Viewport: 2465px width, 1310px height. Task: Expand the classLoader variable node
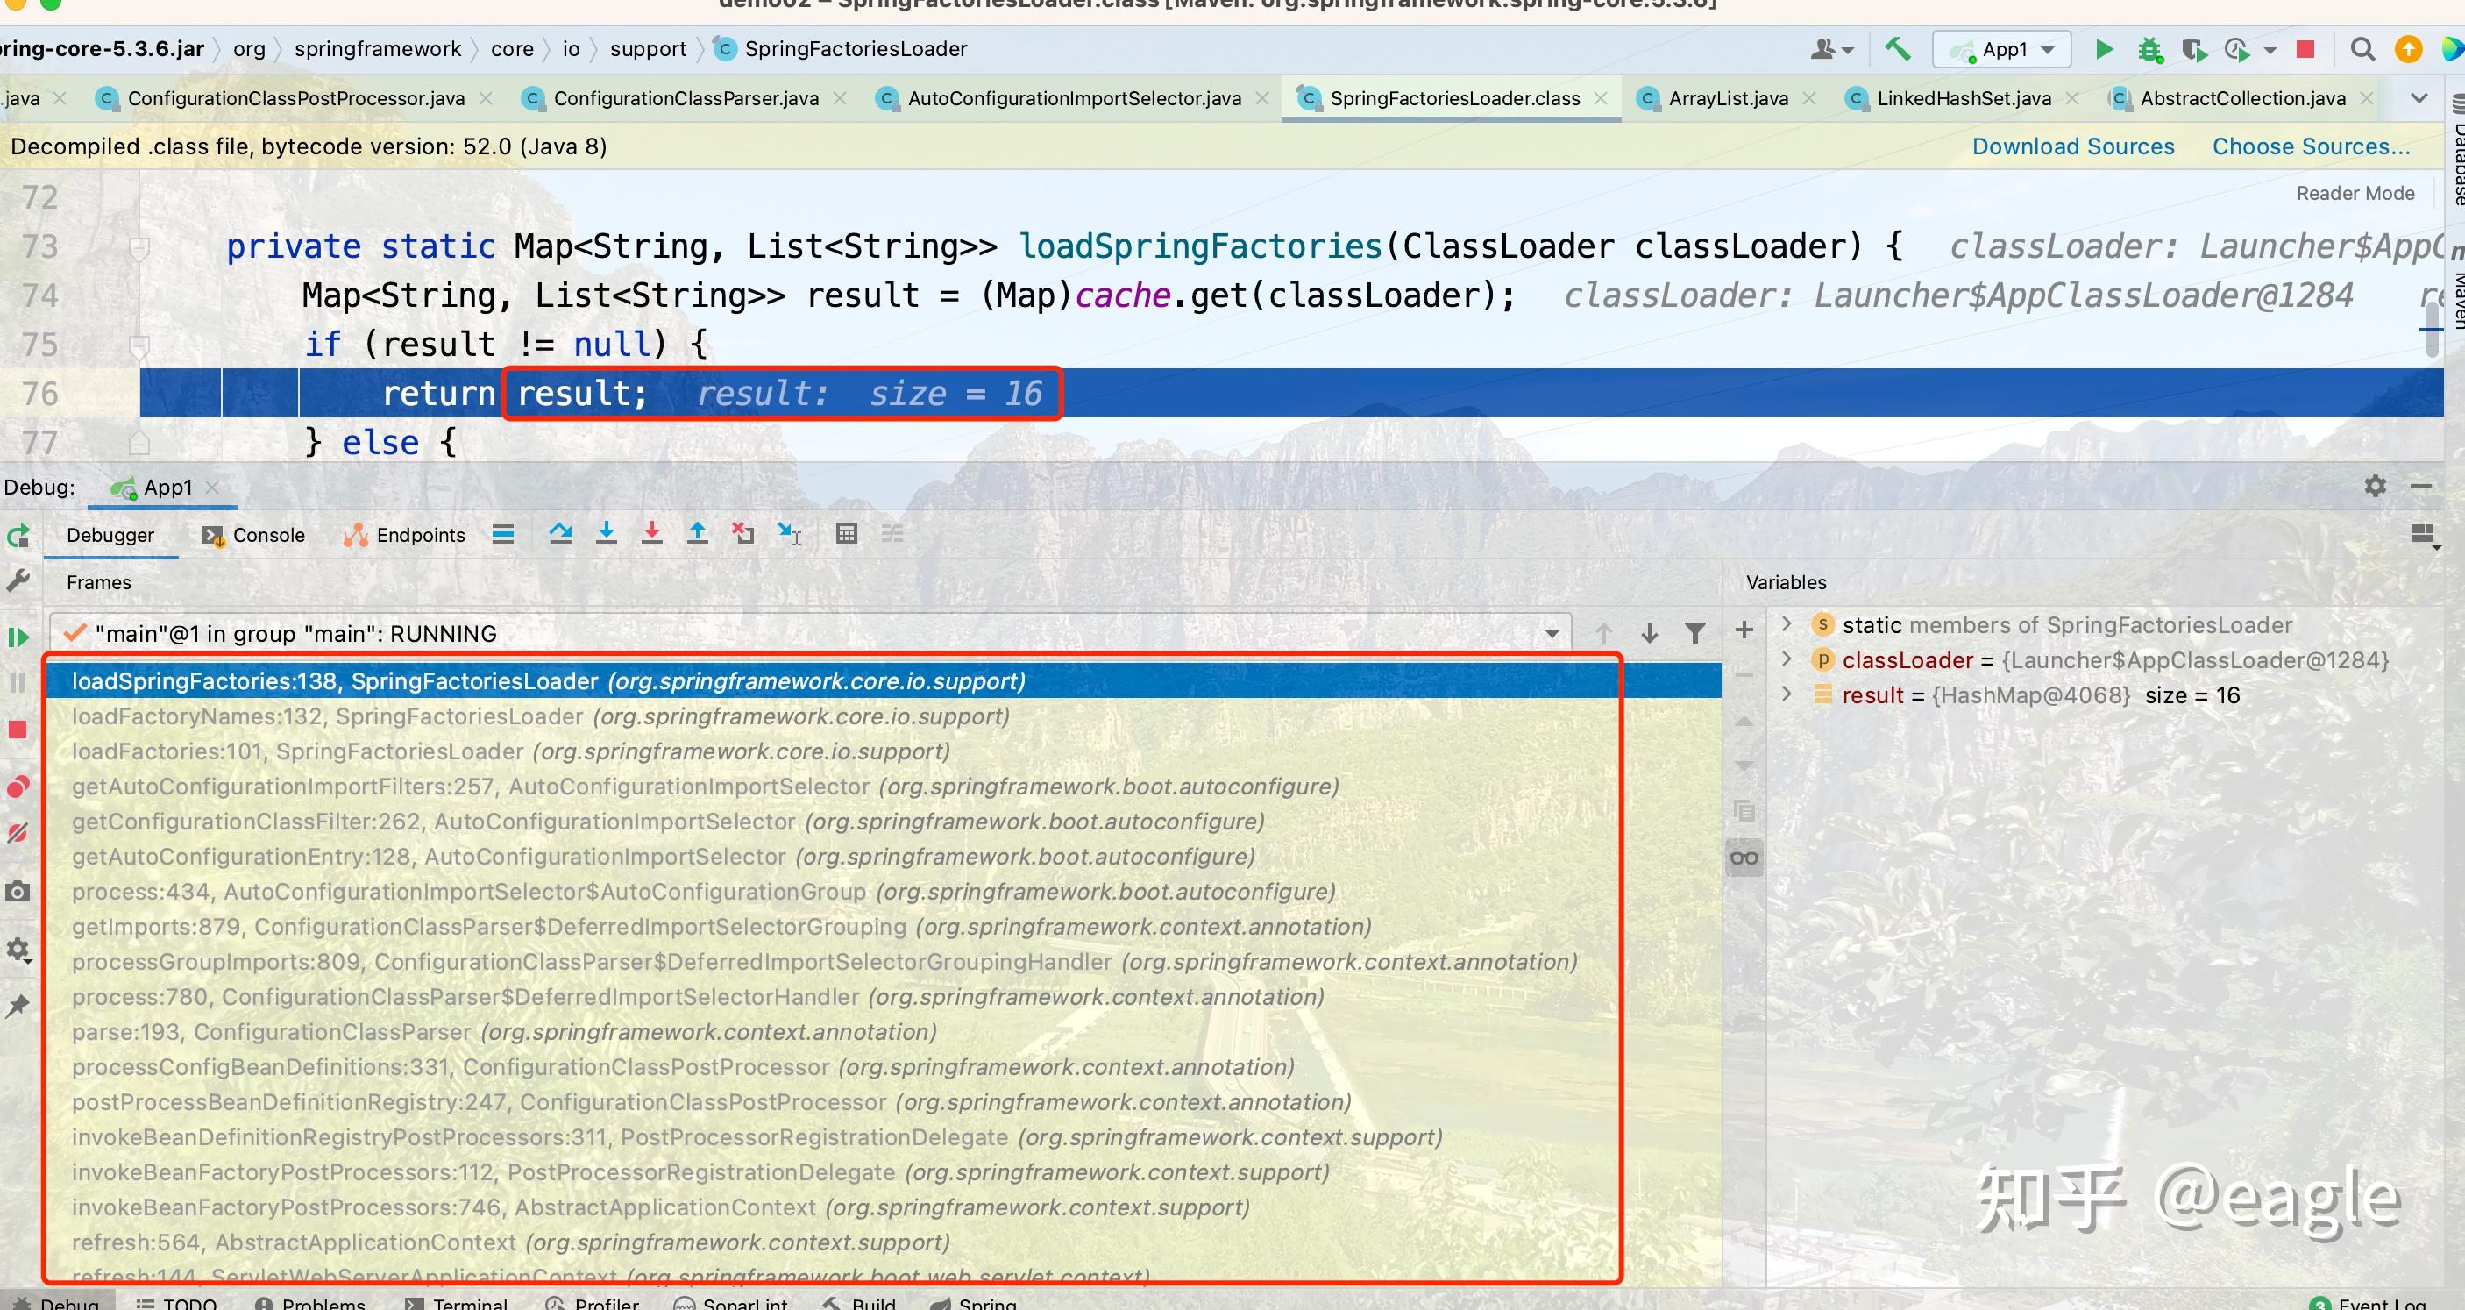[x=1786, y=660]
